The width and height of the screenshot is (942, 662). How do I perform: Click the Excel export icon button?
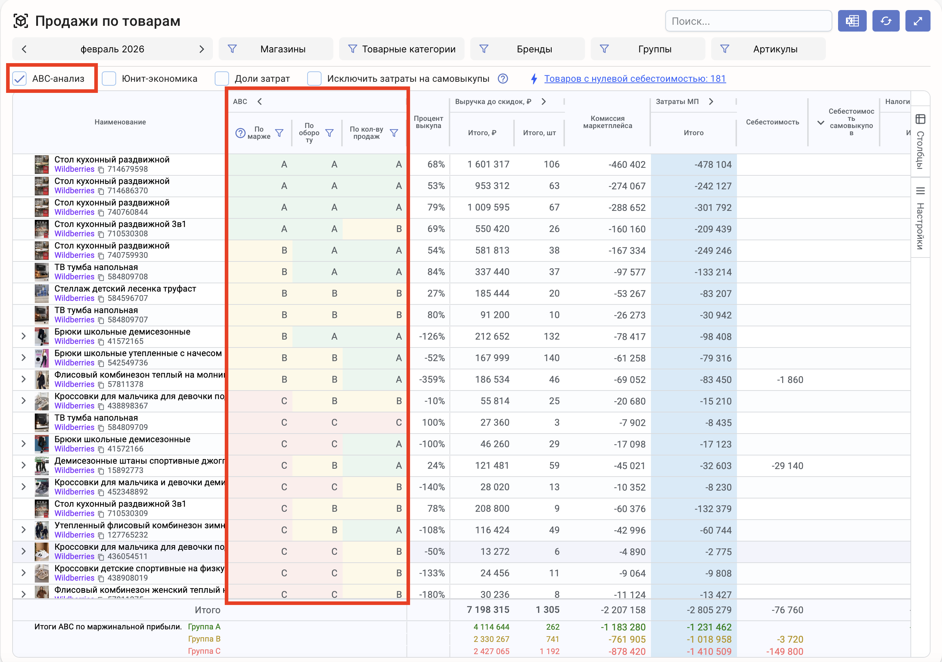point(852,21)
